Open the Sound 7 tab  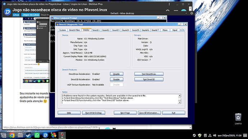click(x=155, y=30)
